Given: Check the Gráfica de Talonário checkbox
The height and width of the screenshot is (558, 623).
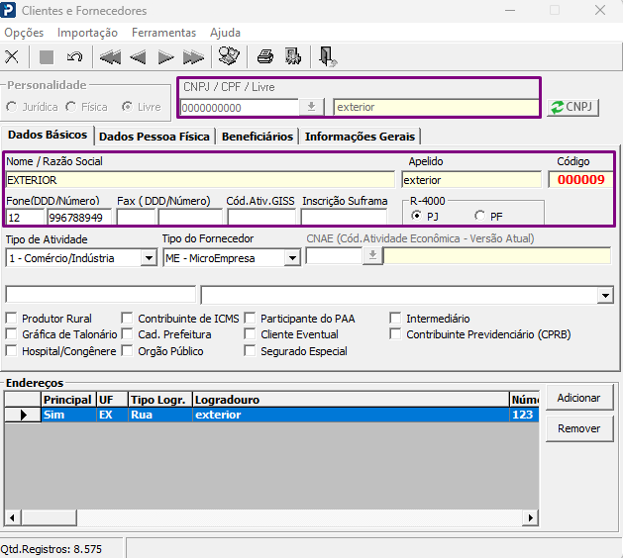Looking at the screenshot, I should 11,334.
